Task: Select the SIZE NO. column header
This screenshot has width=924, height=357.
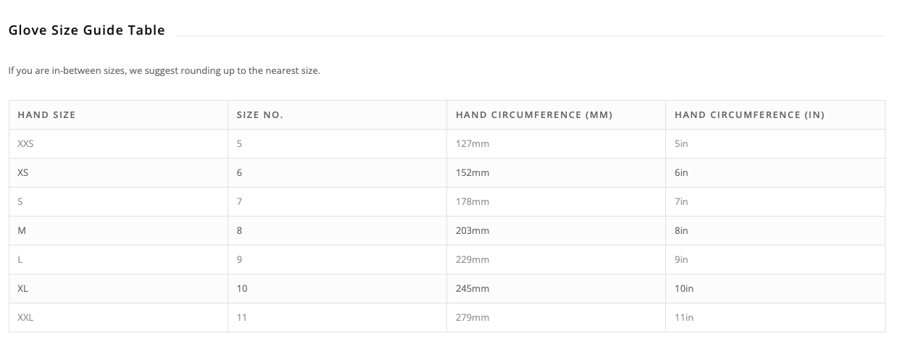Action: tap(259, 115)
